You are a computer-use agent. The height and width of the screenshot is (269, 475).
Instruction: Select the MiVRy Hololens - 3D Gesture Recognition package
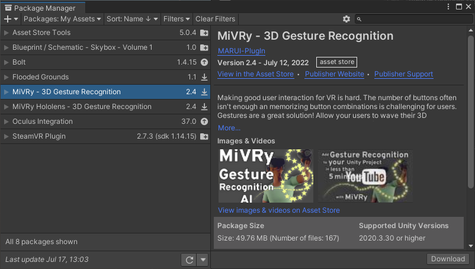tap(105, 107)
